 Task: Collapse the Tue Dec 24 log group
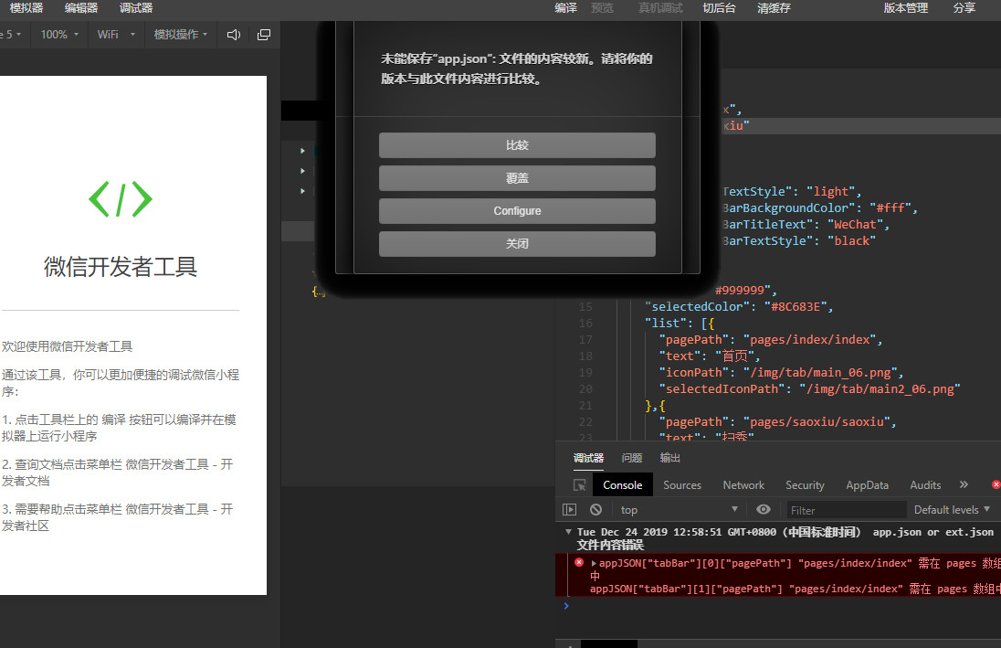click(568, 532)
